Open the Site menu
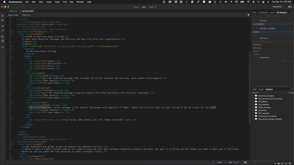This screenshot has height=165, width=294. (72, 2)
